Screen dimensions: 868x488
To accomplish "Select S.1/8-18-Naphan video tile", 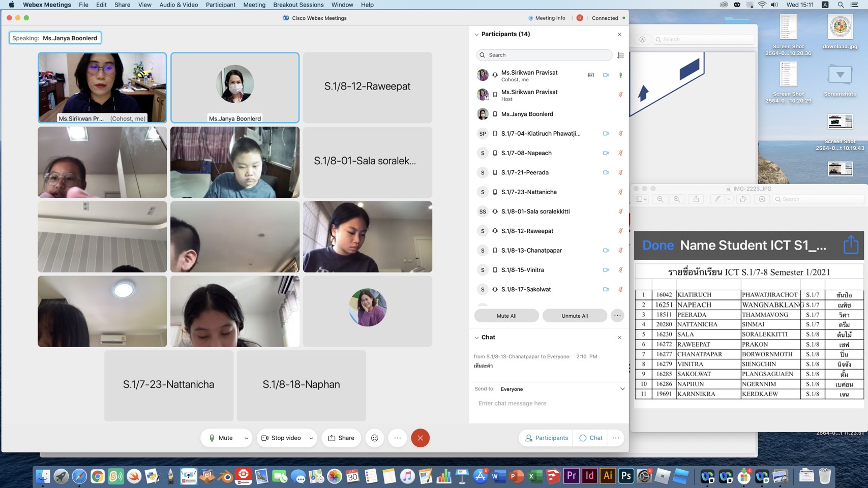I will point(302,385).
